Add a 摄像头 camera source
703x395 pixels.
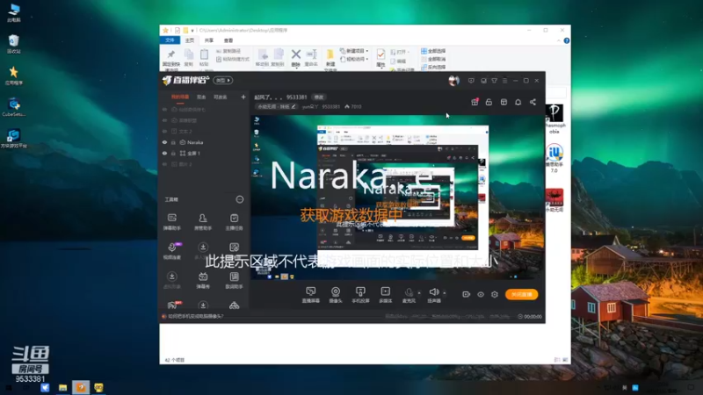336,295
